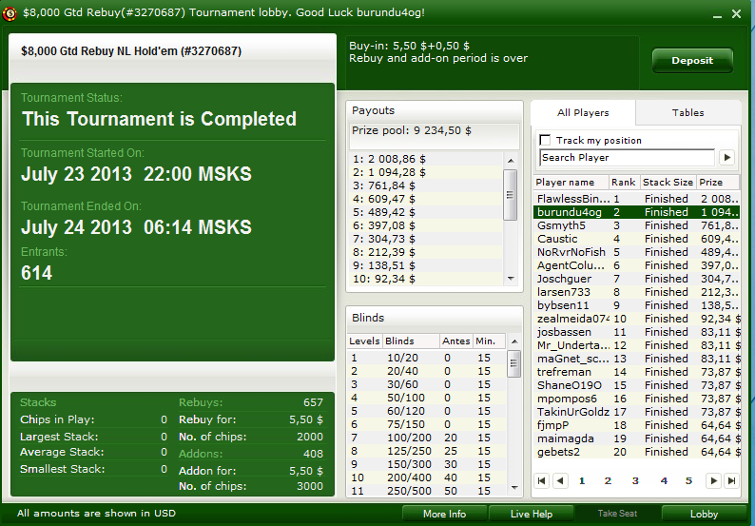Viewport: 755px width, 526px height.
Task: Click the Prize pool 9 234,50 $ text
Action: [412, 130]
